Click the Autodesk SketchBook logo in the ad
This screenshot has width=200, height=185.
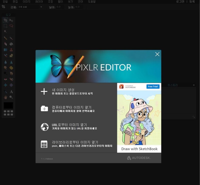click(x=127, y=87)
